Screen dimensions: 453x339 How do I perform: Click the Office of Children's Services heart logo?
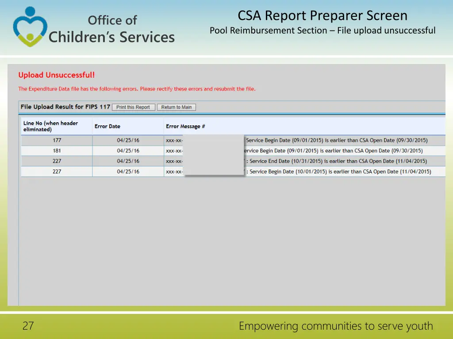pyautogui.click(x=29, y=27)
